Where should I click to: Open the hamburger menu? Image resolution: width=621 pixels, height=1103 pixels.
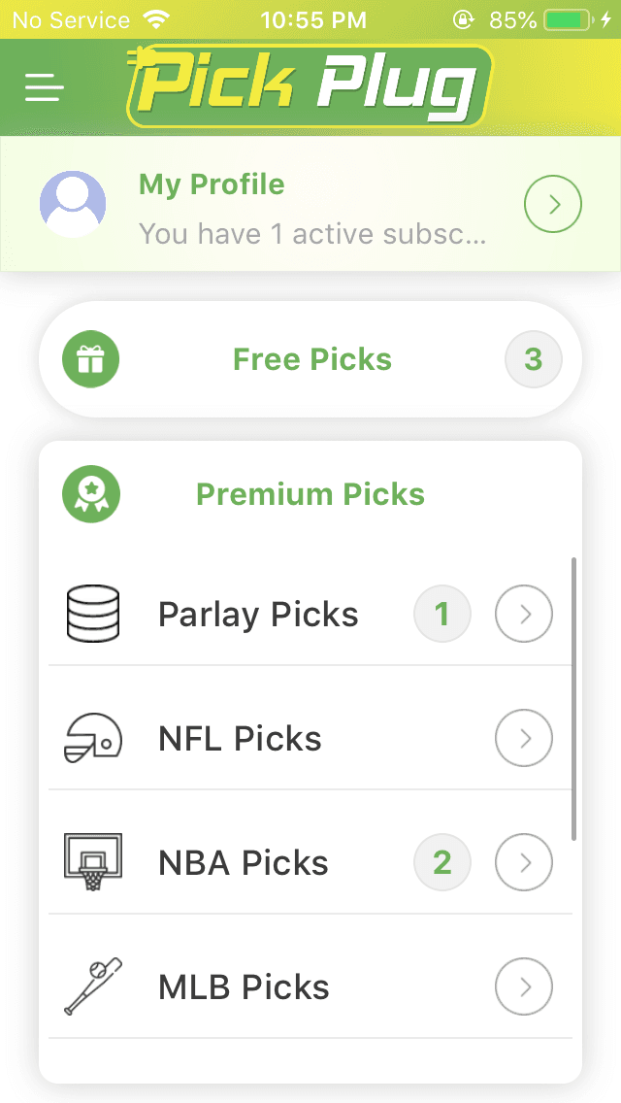click(45, 87)
